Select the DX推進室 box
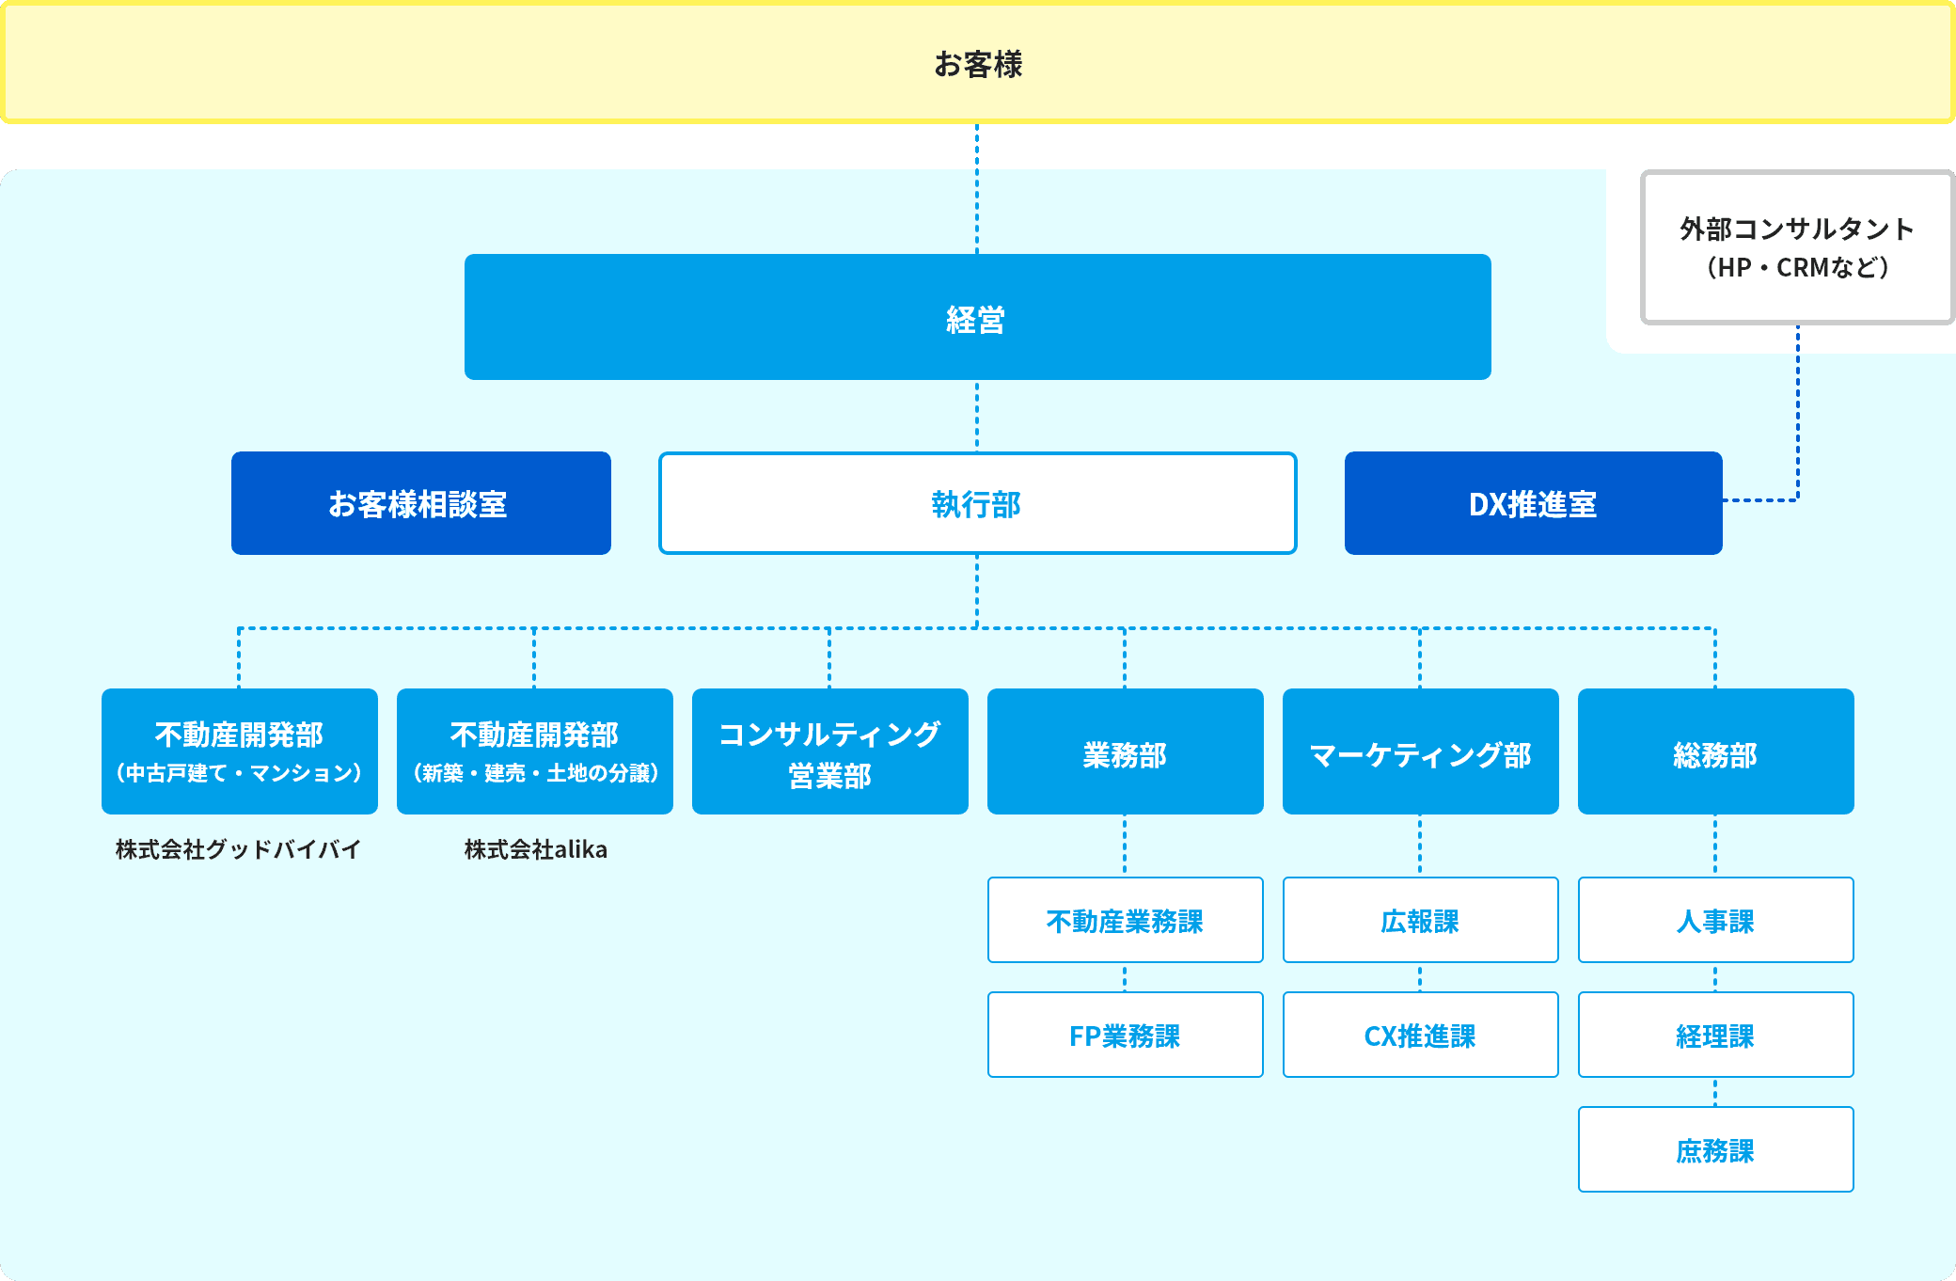The width and height of the screenshot is (1956, 1281). (1533, 503)
